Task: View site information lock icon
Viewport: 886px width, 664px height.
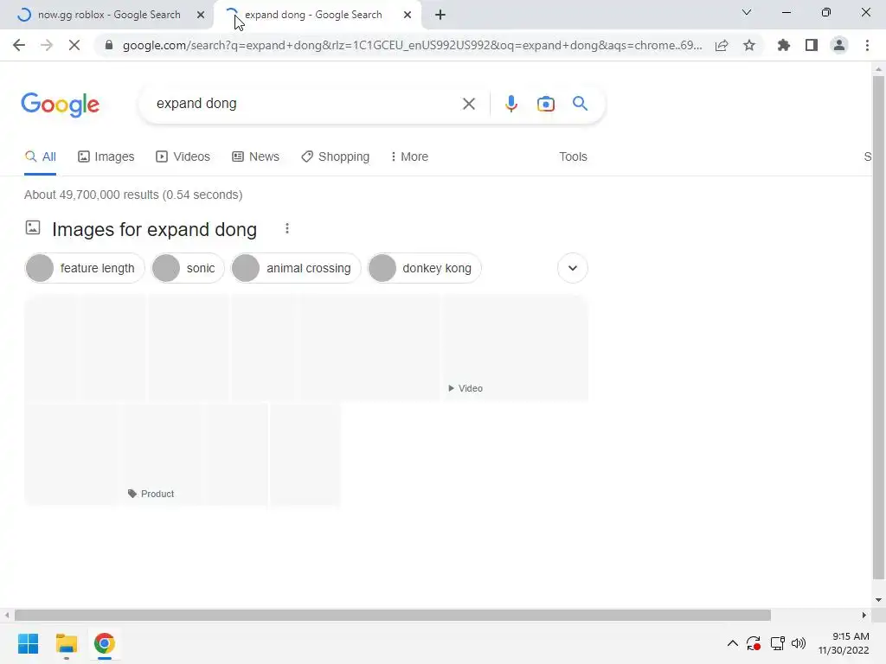Action: (x=109, y=45)
